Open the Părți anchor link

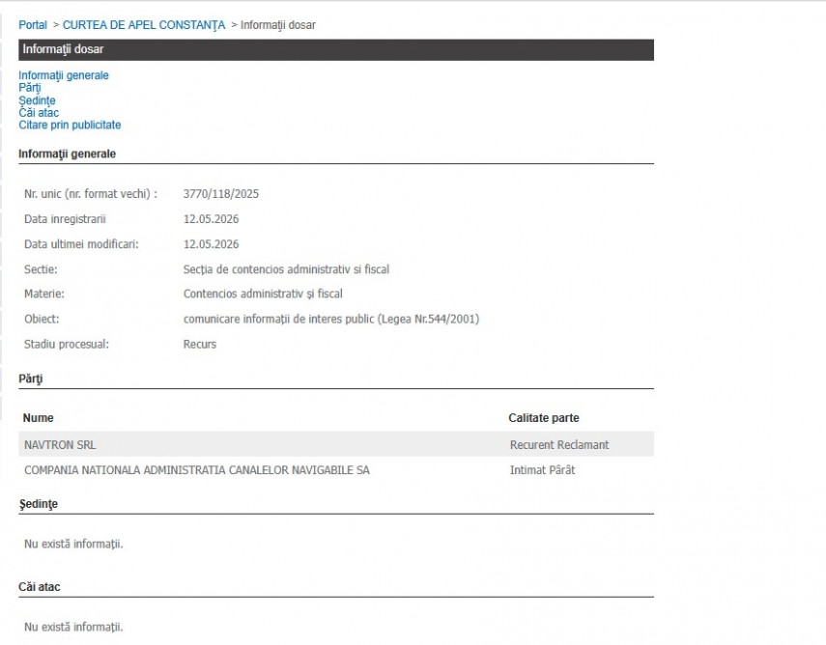pos(30,88)
